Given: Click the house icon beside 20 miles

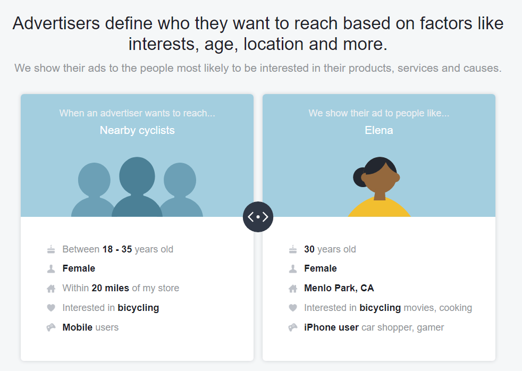Looking at the screenshot, I should (x=51, y=289).
